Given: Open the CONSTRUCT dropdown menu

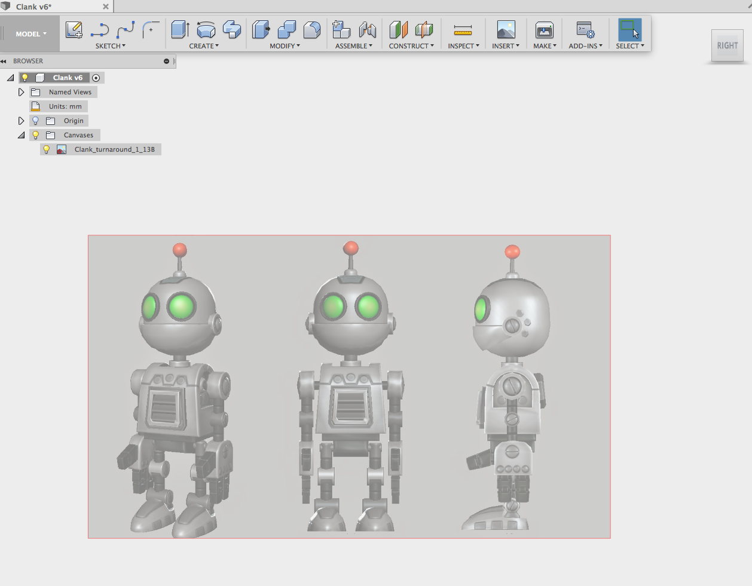Looking at the screenshot, I should (411, 46).
